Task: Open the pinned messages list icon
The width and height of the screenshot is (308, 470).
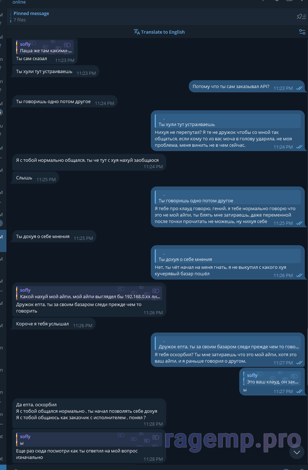Action: pos(301,16)
